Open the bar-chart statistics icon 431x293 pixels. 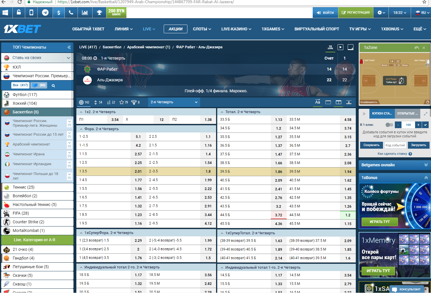pos(85,12)
